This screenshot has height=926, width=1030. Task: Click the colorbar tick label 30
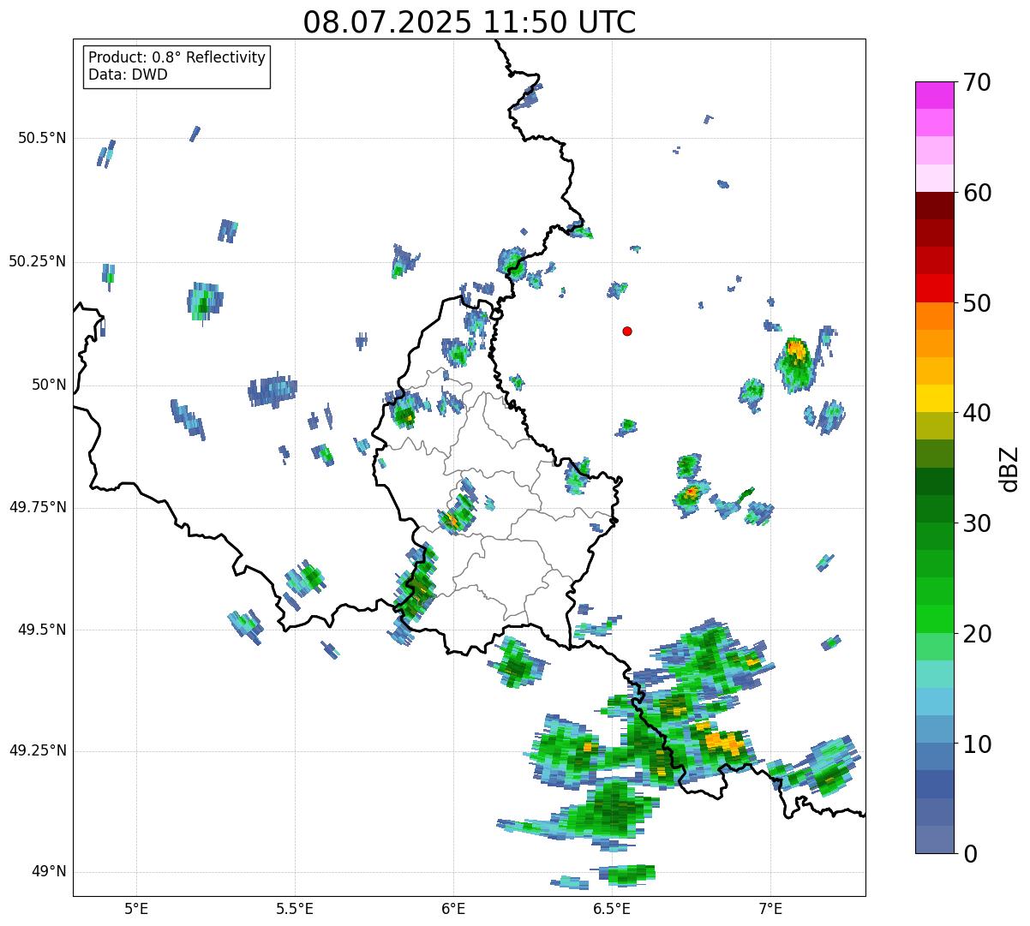pos(977,523)
